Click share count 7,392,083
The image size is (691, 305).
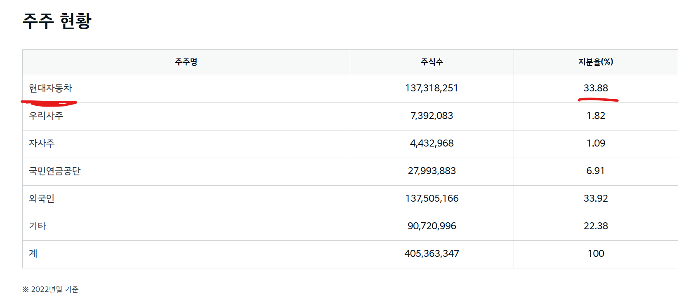(432, 116)
